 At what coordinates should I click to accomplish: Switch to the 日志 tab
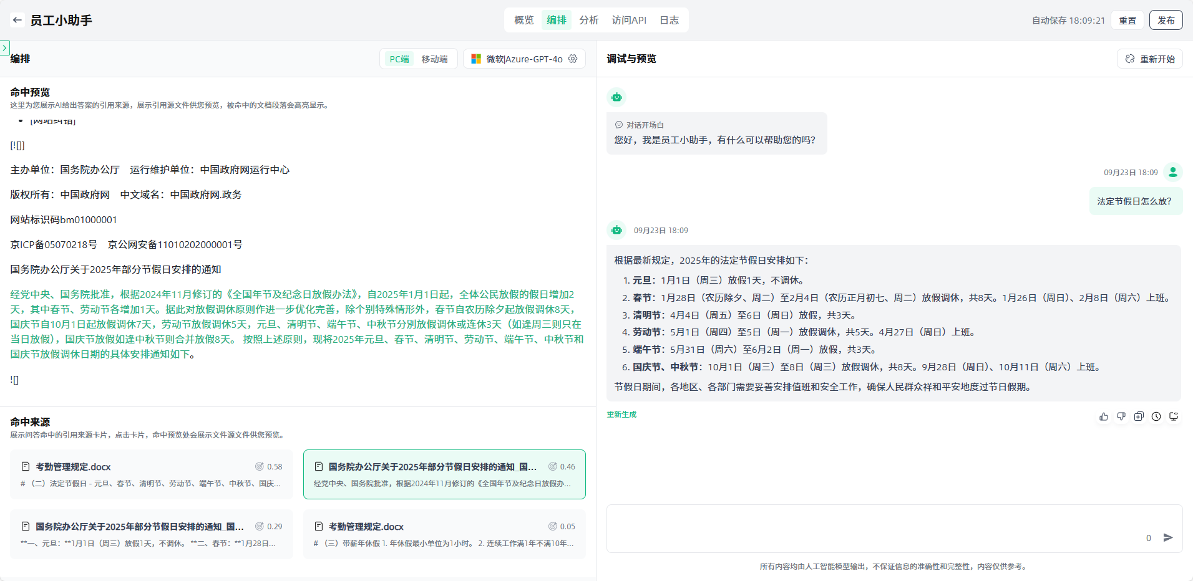point(669,20)
